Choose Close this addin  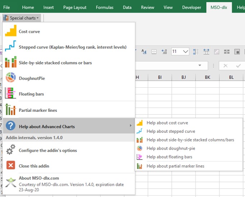pyautogui.click(x=69, y=165)
